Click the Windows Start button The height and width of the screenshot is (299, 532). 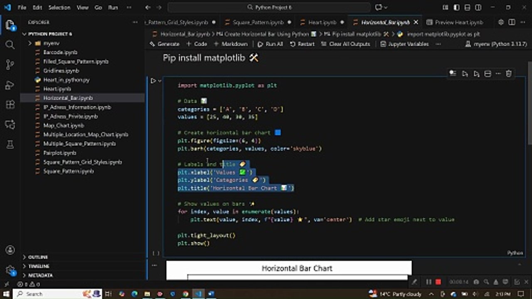pos(6,294)
